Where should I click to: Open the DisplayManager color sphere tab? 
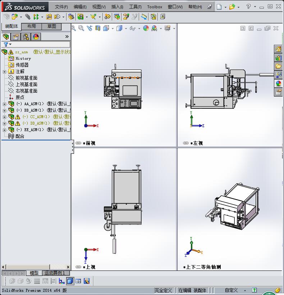[x=36, y=37]
